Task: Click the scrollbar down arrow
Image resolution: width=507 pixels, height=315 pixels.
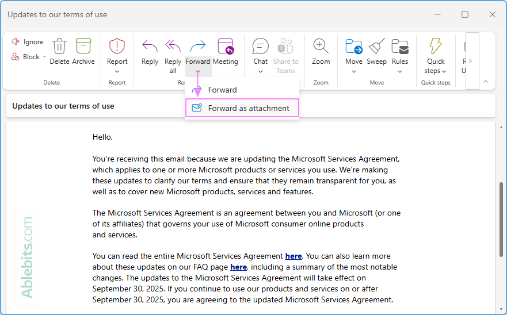Action: coord(501,310)
